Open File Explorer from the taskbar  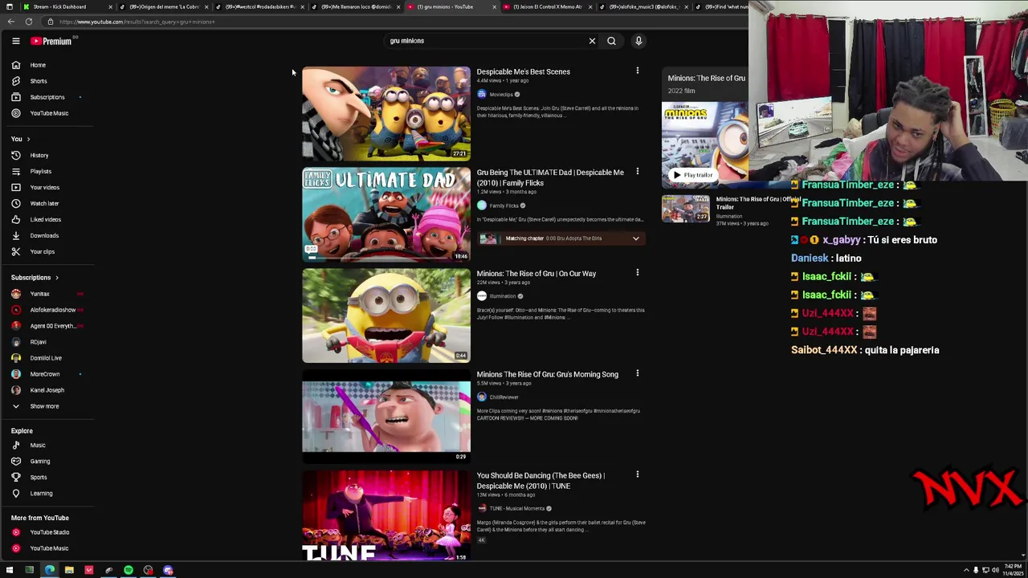69,570
